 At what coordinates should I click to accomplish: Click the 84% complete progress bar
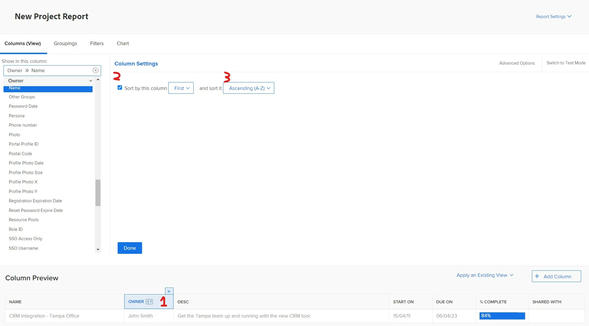(502, 316)
